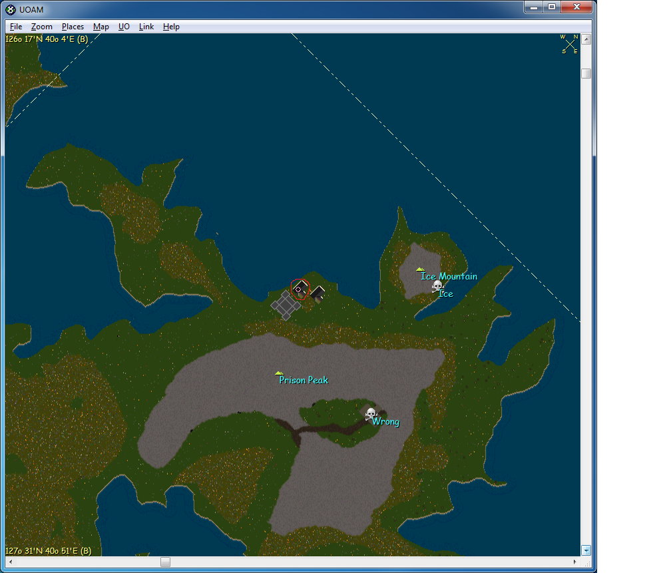This screenshot has width=671, height=573.
Task: Click the Wrong dungeon skull marker
Action: point(371,414)
